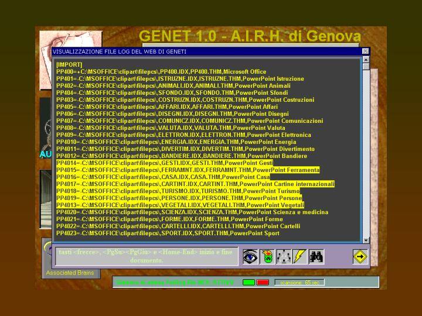The width and height of the screenshot is (422, 316).
Task: Select the Scienza e medicina log line
Action: coord(192,212)
